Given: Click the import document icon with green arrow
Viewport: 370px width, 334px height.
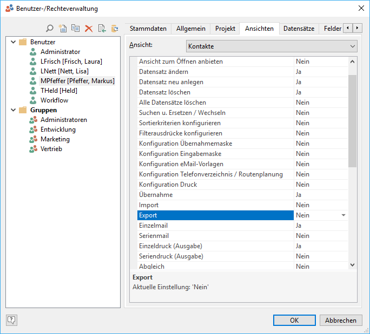Looking at the screenshot, I should tap(102, 29).
